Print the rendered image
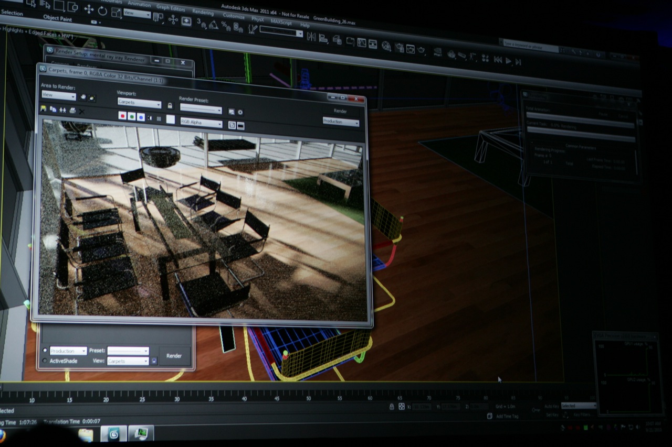The width and height of the screenshot is (672, 447). pyautogui.click(x=72, y=111)
